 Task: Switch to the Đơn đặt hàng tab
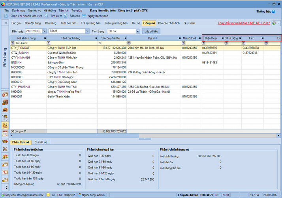tap(33, 23)
